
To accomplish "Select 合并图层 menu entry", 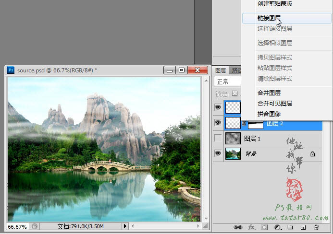I will click(269, 93).
